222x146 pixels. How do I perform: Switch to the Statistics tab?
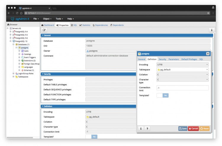click(85, 25)
